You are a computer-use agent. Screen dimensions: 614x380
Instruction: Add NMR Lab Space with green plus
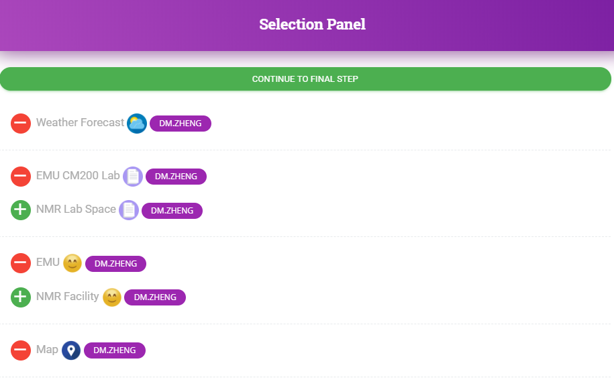(21, 210)
